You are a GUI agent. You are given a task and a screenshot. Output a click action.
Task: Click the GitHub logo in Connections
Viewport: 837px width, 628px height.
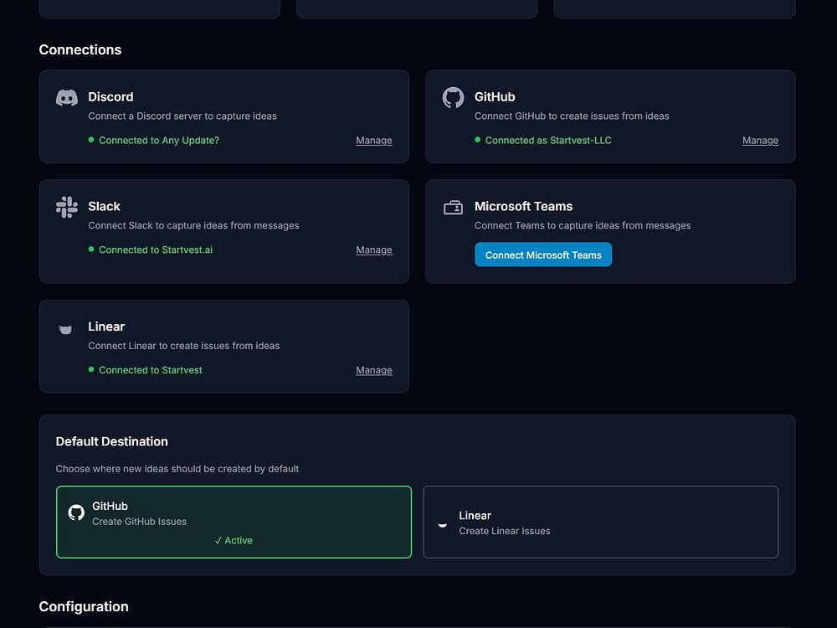(453, 98)
